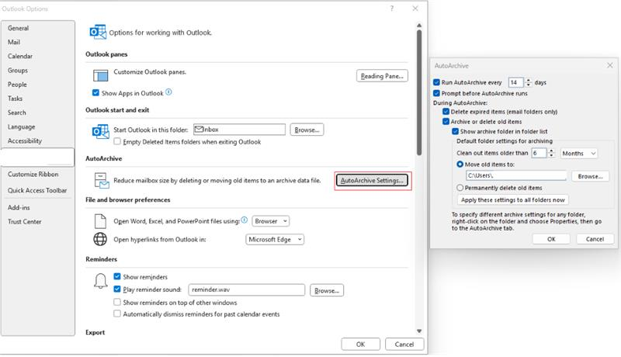Click the scrollbar down arrow

click(419, 331)
